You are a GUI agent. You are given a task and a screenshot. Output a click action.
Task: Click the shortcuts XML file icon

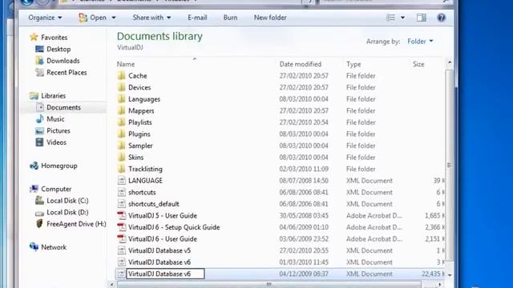[121, 192]
